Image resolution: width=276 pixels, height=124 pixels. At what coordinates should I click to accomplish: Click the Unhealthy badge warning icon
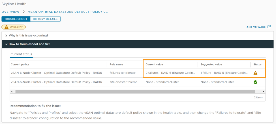(x=6, y=27)
